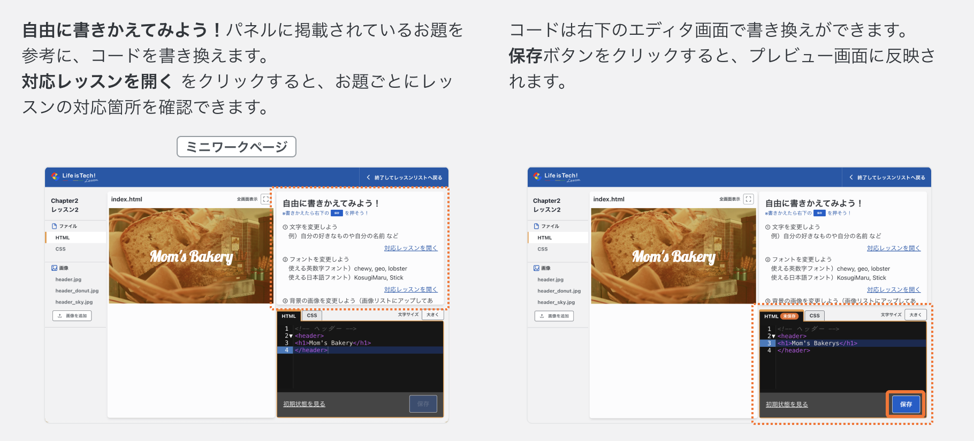Open 対応レッスンを開く under フォントを変更しよう, left screenshot
Viewport: 974px width, 441px height.
(410, 290)
